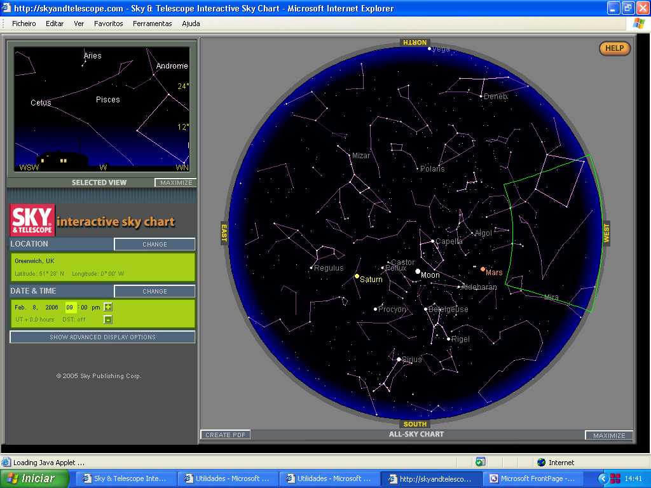Click the Internet zone status icon
The width and height of the screenshot is (651, 488).
tap(542, 463)
